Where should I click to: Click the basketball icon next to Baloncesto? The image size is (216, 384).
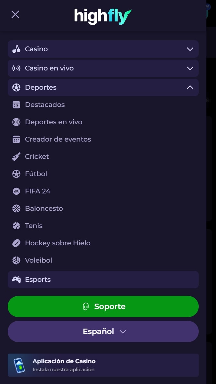[x=16, y=208]
